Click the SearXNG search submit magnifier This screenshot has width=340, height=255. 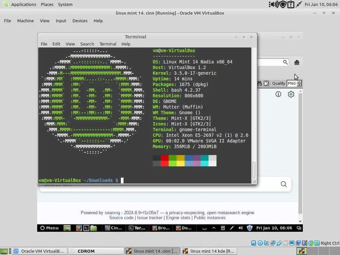(284, 184)
